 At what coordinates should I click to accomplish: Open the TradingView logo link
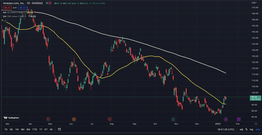(x=11, y=118)
